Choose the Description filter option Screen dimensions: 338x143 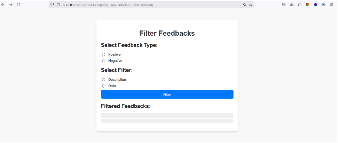(104, 80)
